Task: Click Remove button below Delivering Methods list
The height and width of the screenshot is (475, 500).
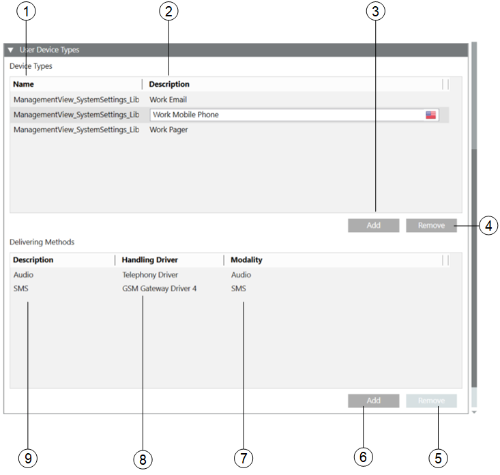Action: click(431, 401)
